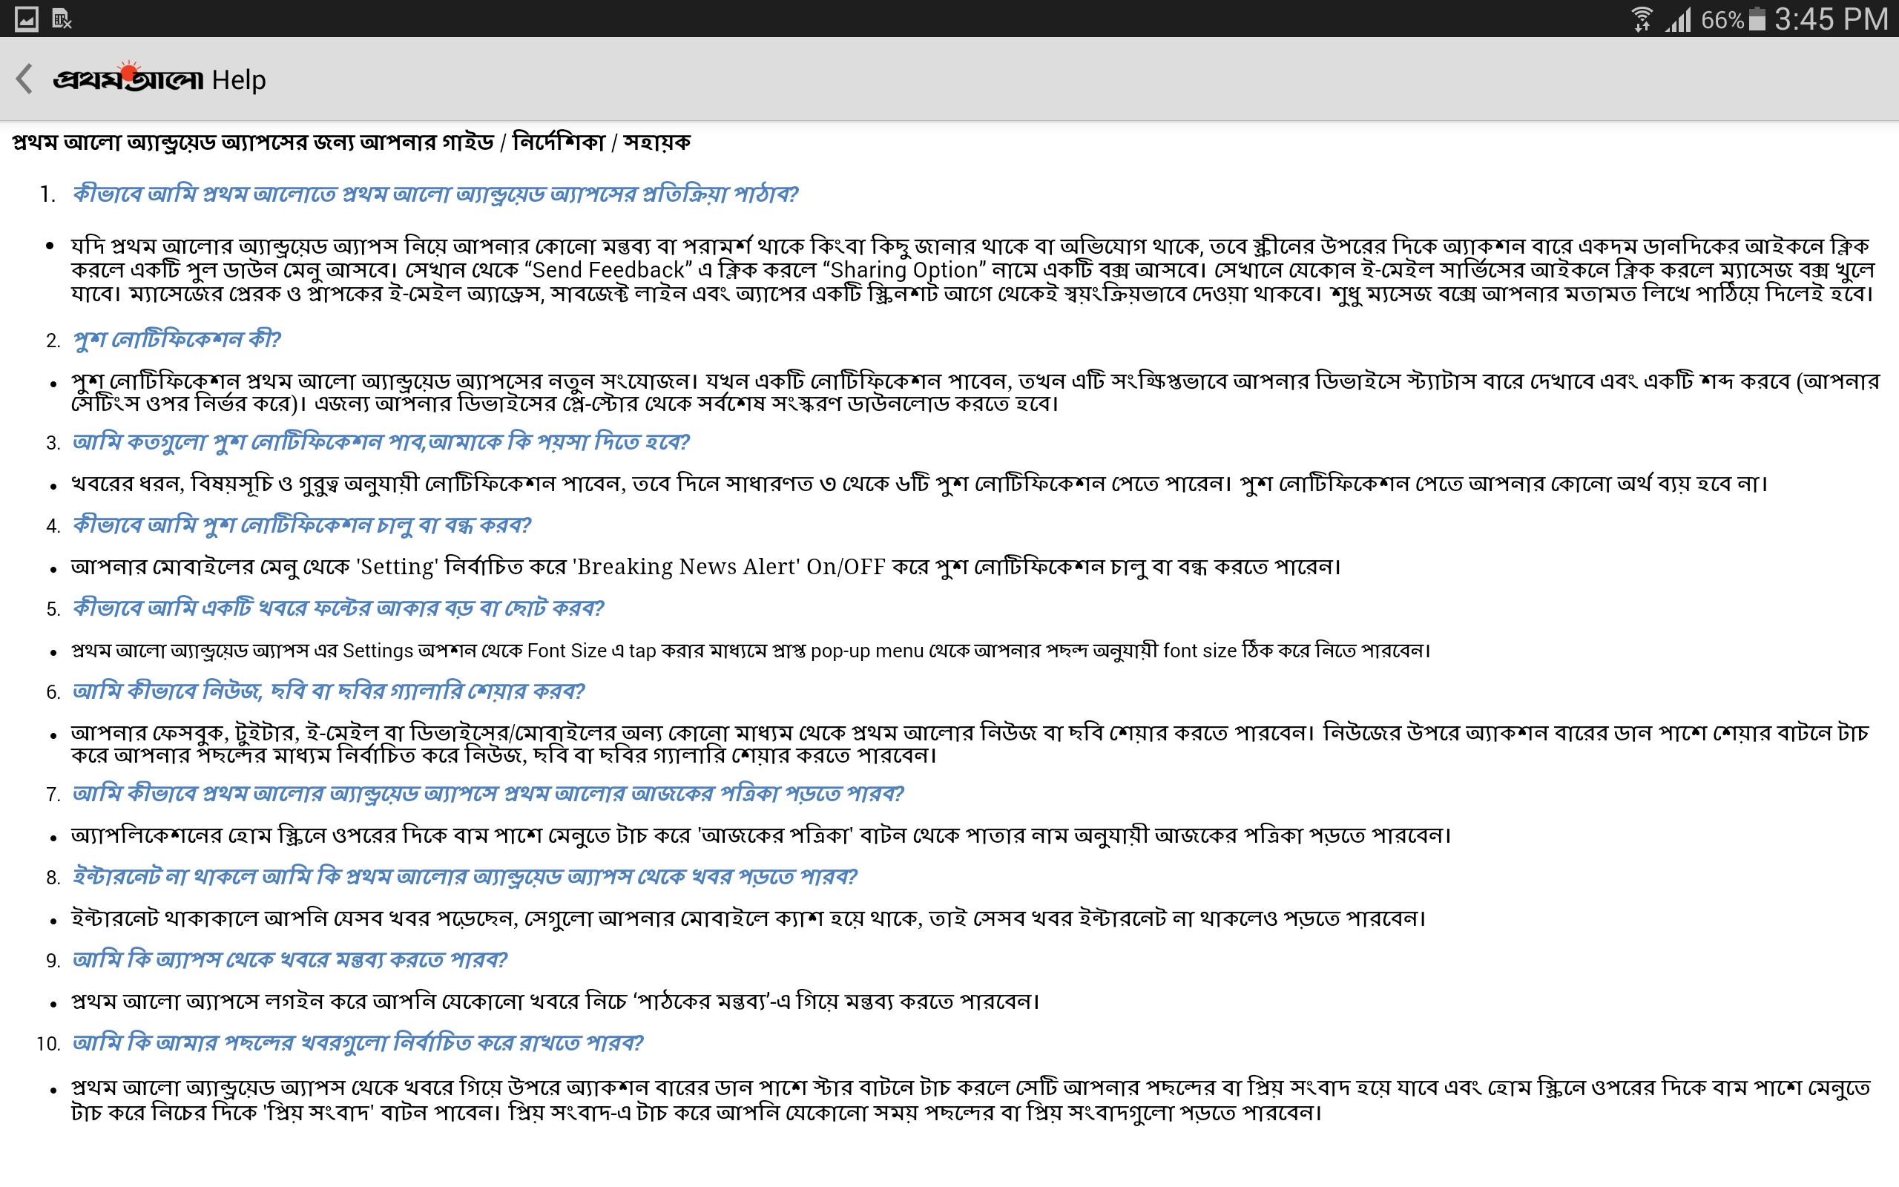Screen dimensions: 1899x1187
Task: Tap the answer beginning 'অ্যাপলিকেশনের হোম স্ক্রিনে'
Action: (761, 835)
